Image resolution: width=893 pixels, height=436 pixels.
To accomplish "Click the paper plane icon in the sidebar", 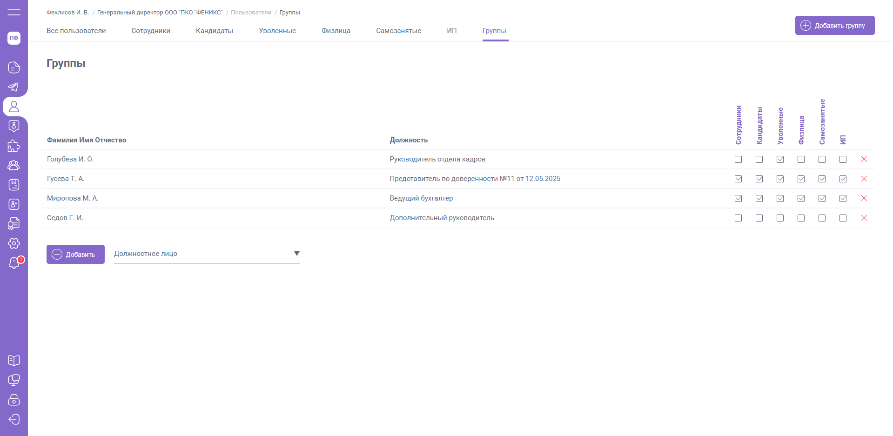I will (14, 87).
